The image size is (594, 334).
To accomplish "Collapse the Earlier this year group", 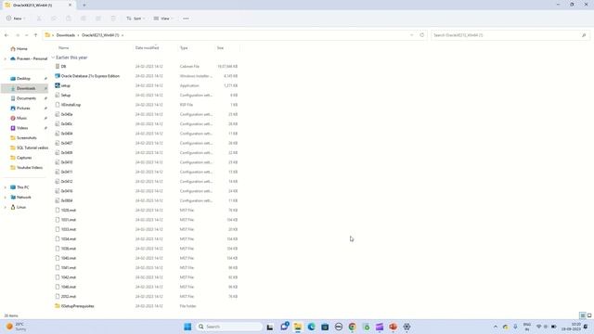I will (53, 58).
